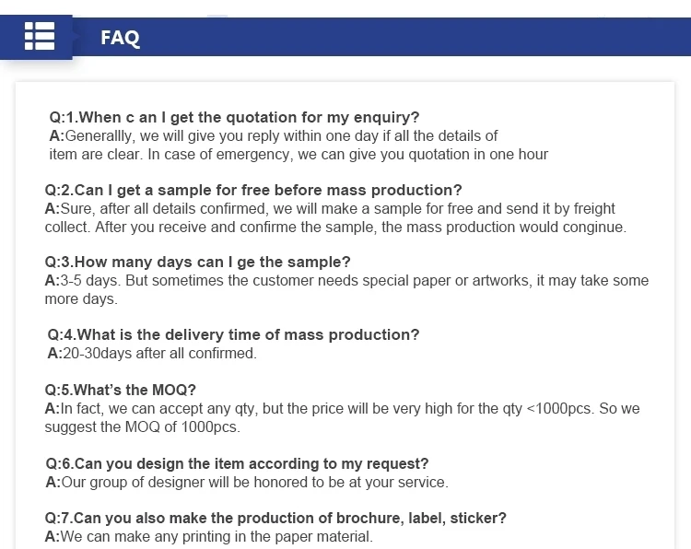This screenshot has width=691, height=549.
Task: Click the 20-30days after all confirmed answer
Action: [152, 353]
